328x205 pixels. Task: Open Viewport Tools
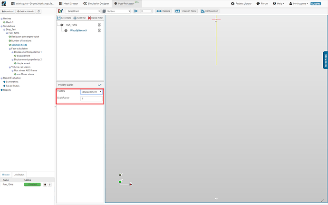pos(186,11)
